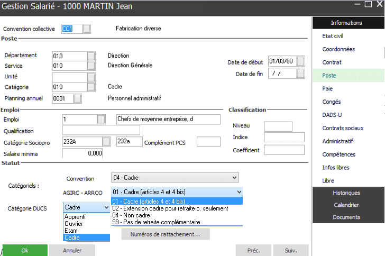Viewport: 385px width, 256px height.
Task: Choose '04 - Non cadre' option
Action: click(x=177, y=215)
